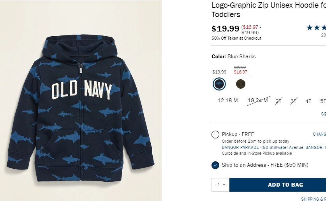This screenshot has width=326, height=201.
Task: Open the quantity dropdown
Action: click(220, 185)
